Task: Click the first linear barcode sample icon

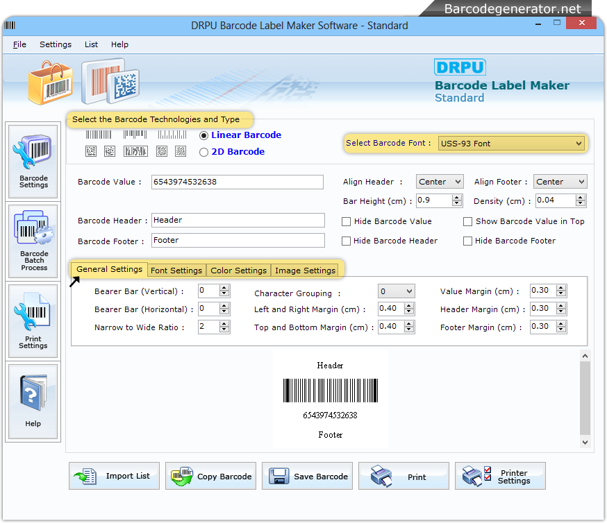Action: [99, 135]
